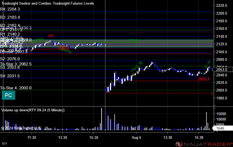Select the 2040.0 price axis label
Screen dimensions: 233x147
[221, 75]
